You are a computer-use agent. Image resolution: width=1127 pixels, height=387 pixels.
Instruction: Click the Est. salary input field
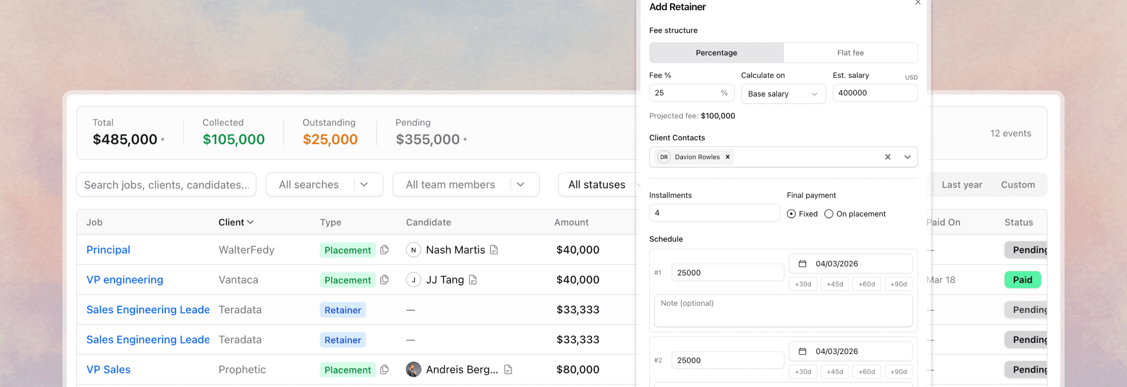tap(875, 92)
